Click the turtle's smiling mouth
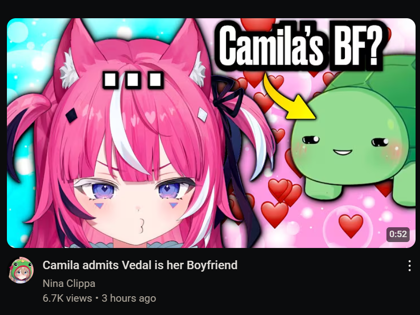Screen dimensions: 420x315 coord(343,152)
